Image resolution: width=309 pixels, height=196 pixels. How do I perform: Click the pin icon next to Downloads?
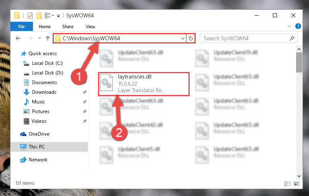[x=84, y=92]
